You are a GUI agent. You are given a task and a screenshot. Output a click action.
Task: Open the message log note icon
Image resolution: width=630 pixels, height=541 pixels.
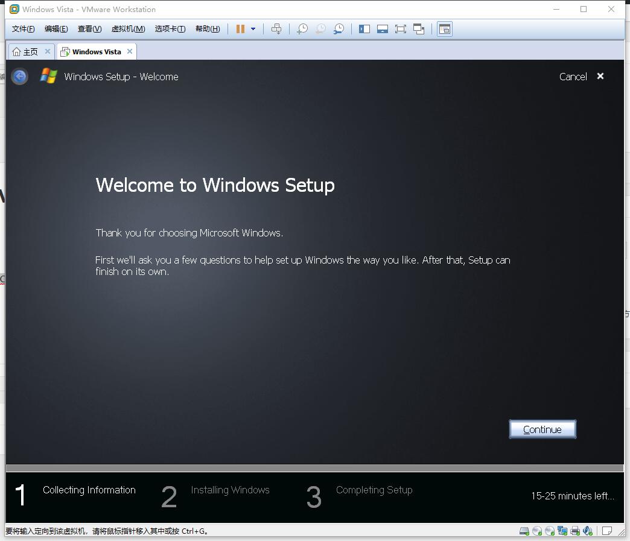point(606,531)
